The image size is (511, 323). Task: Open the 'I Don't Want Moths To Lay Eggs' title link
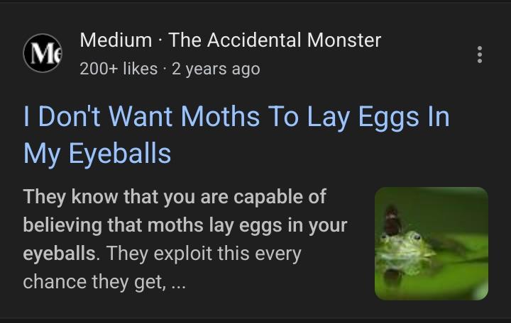click(x=236, y=135)
